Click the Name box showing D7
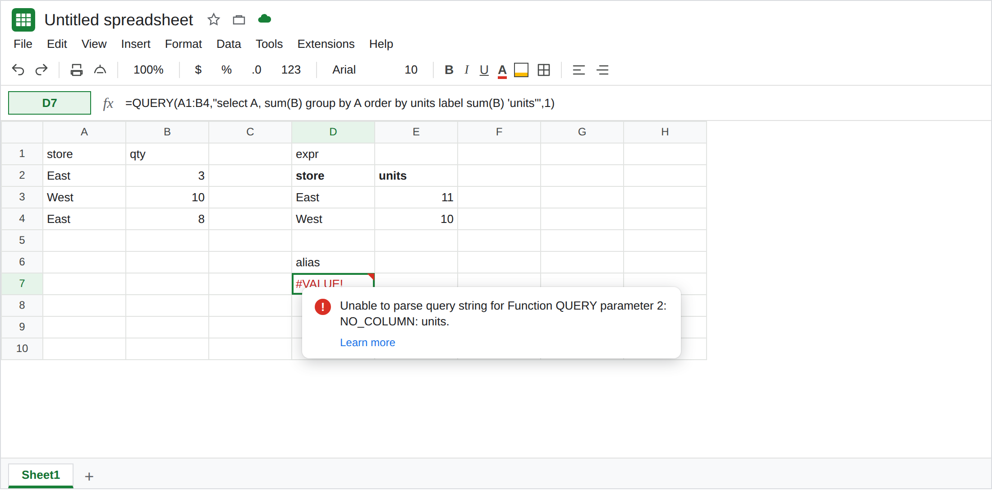The height and width of the screenshot is (491, 992). (x=50, y=103)
